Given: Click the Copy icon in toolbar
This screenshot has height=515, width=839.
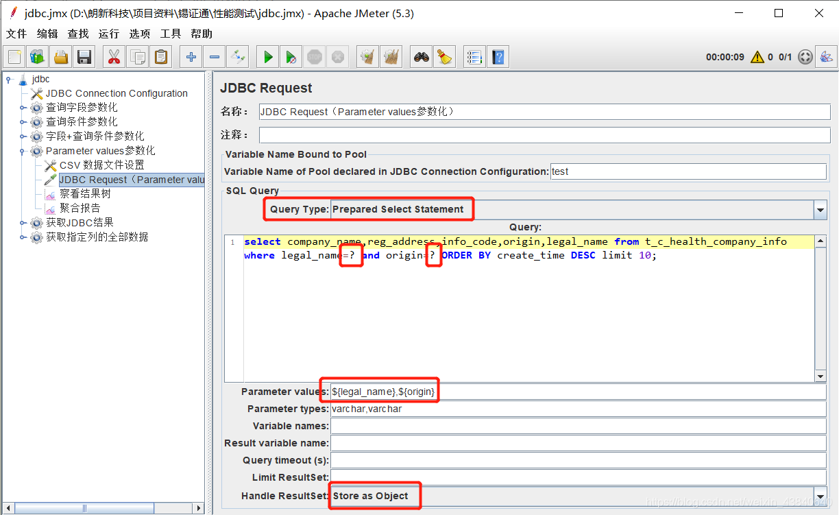Looking at the screenshot, I should [x=138, y=57].
